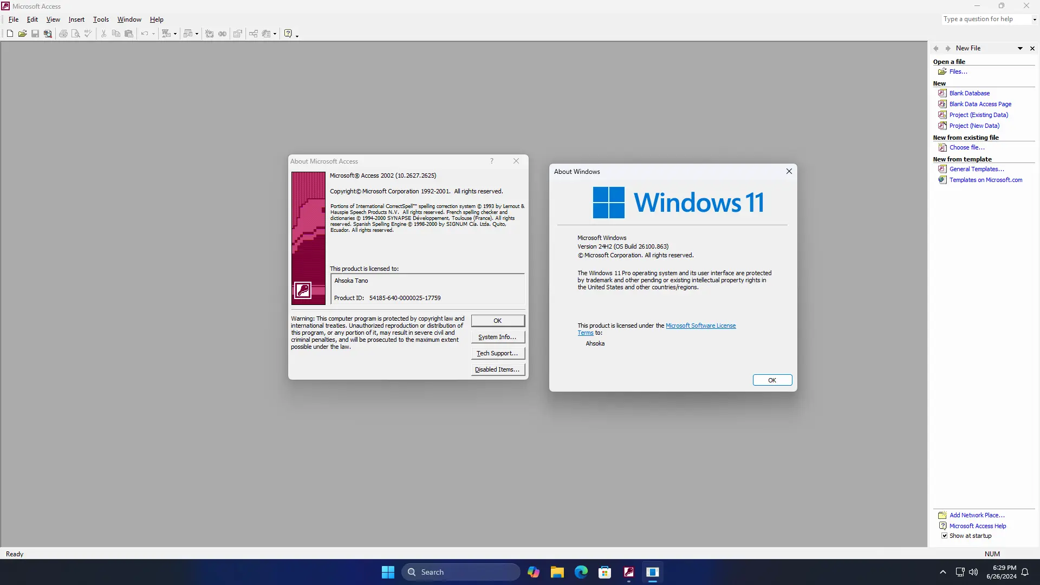Click the Paste clipboard icon
Image resolution: width=1040 pixels, height=585 pixels.
click(x=128, y=34)
